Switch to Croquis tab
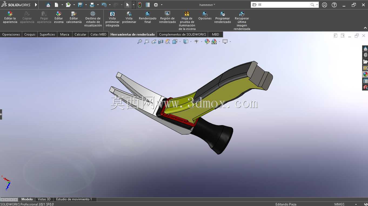 [30, 35]
